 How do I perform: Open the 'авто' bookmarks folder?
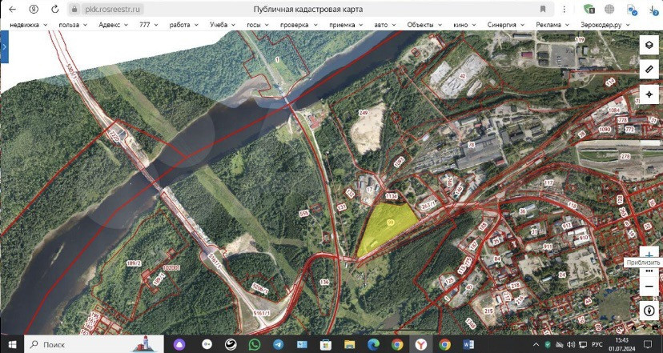pos(385,25)
